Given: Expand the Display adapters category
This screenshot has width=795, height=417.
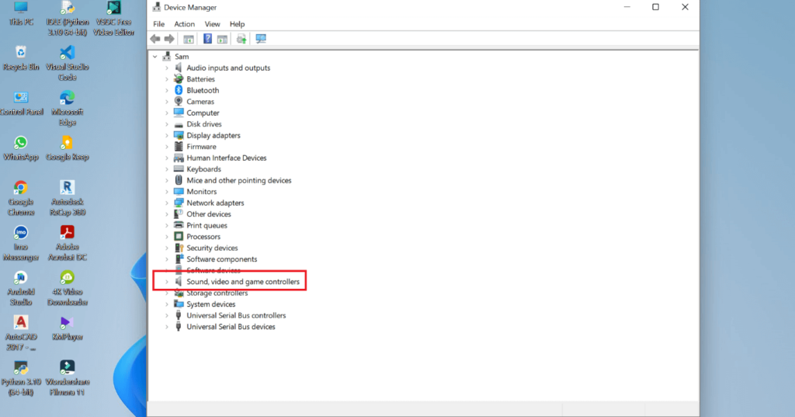Looking at the screenshot, I should pos(166,135).
